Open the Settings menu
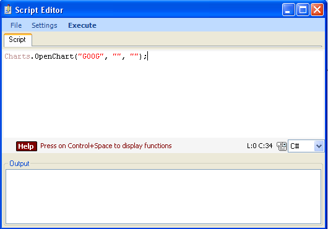This screenshot has height=229, width=328. click(x=45, y=25)
